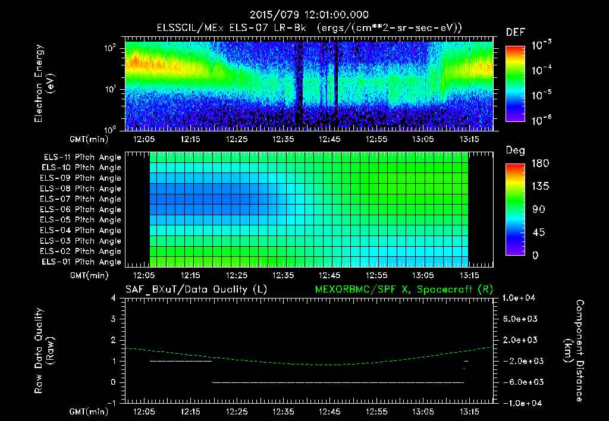Select the ELS-10 Pitch Angle row label

tap(81, 168)
